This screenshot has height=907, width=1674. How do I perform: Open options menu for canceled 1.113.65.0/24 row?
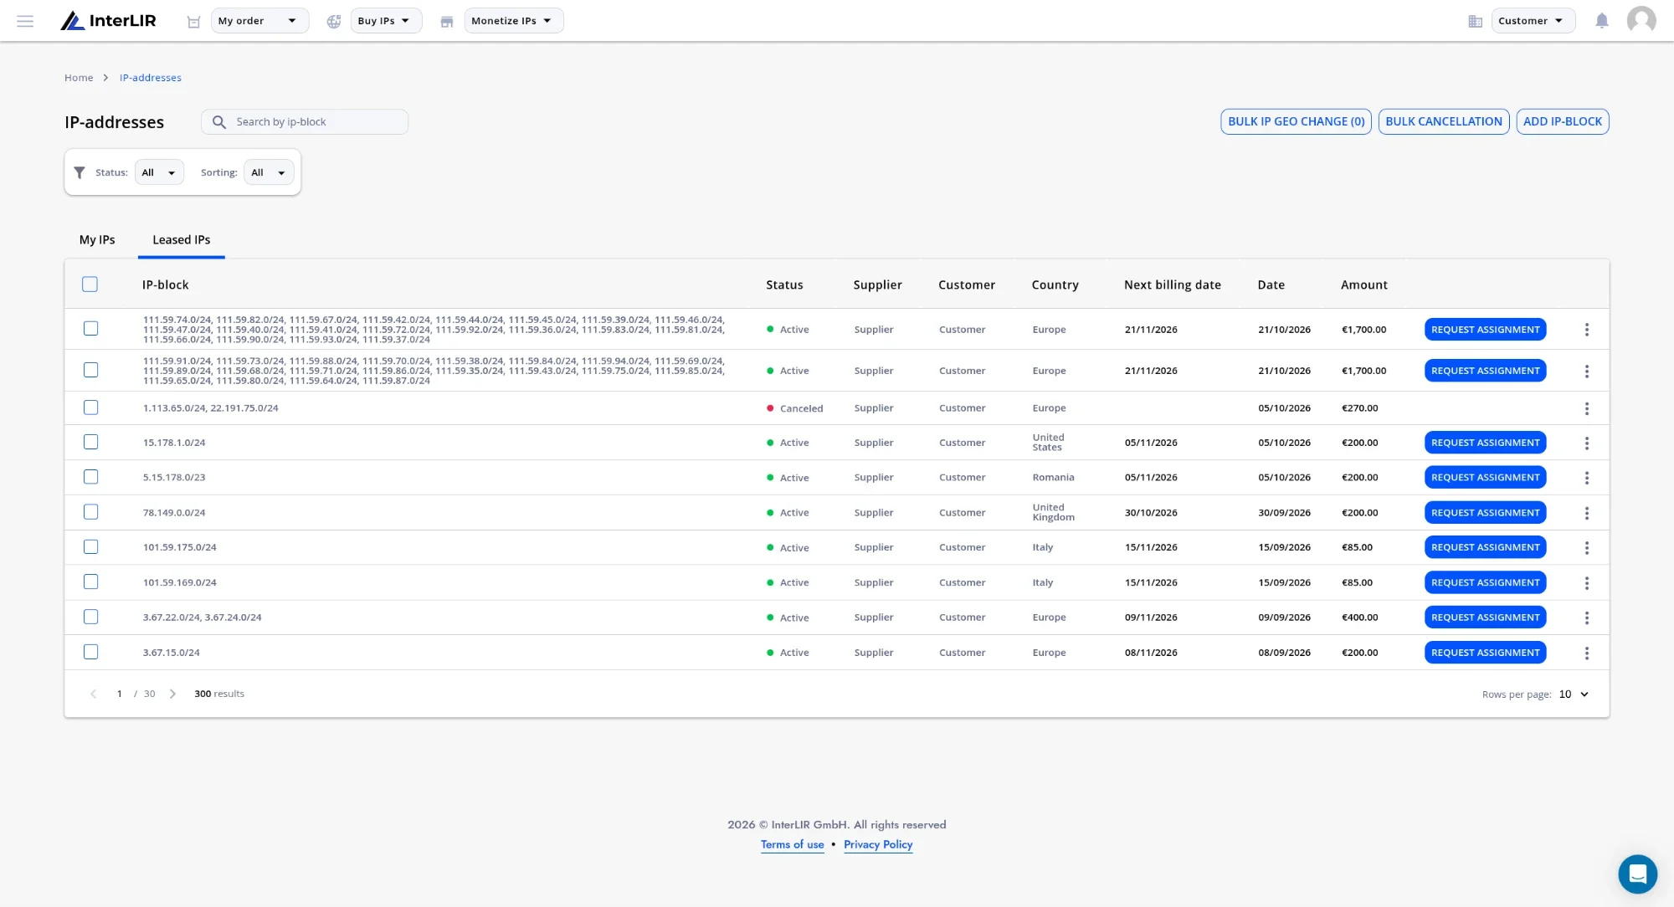[1586, 408]
